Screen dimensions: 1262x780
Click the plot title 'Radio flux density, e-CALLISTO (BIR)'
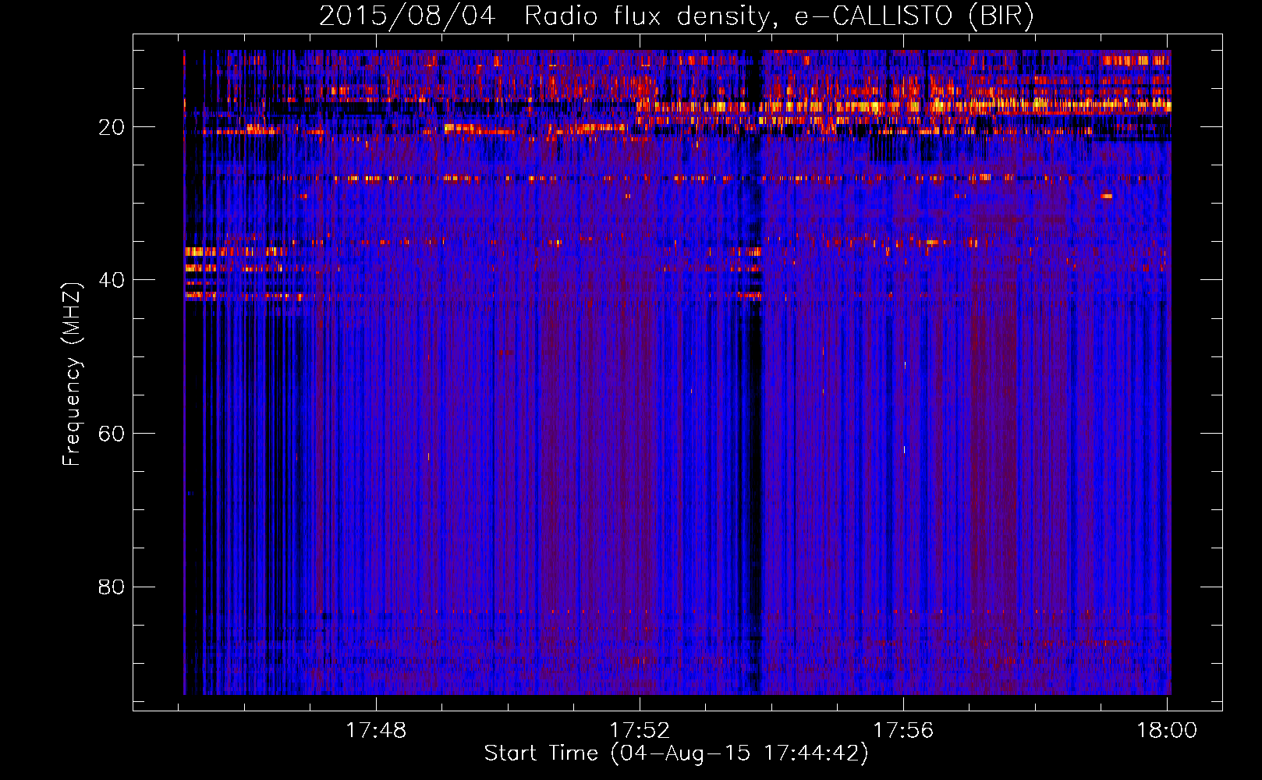779,16
